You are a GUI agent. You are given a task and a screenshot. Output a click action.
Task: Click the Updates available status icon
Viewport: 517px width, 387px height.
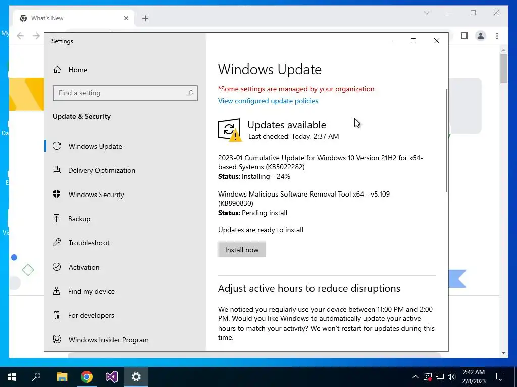click(x=230, y=131)
